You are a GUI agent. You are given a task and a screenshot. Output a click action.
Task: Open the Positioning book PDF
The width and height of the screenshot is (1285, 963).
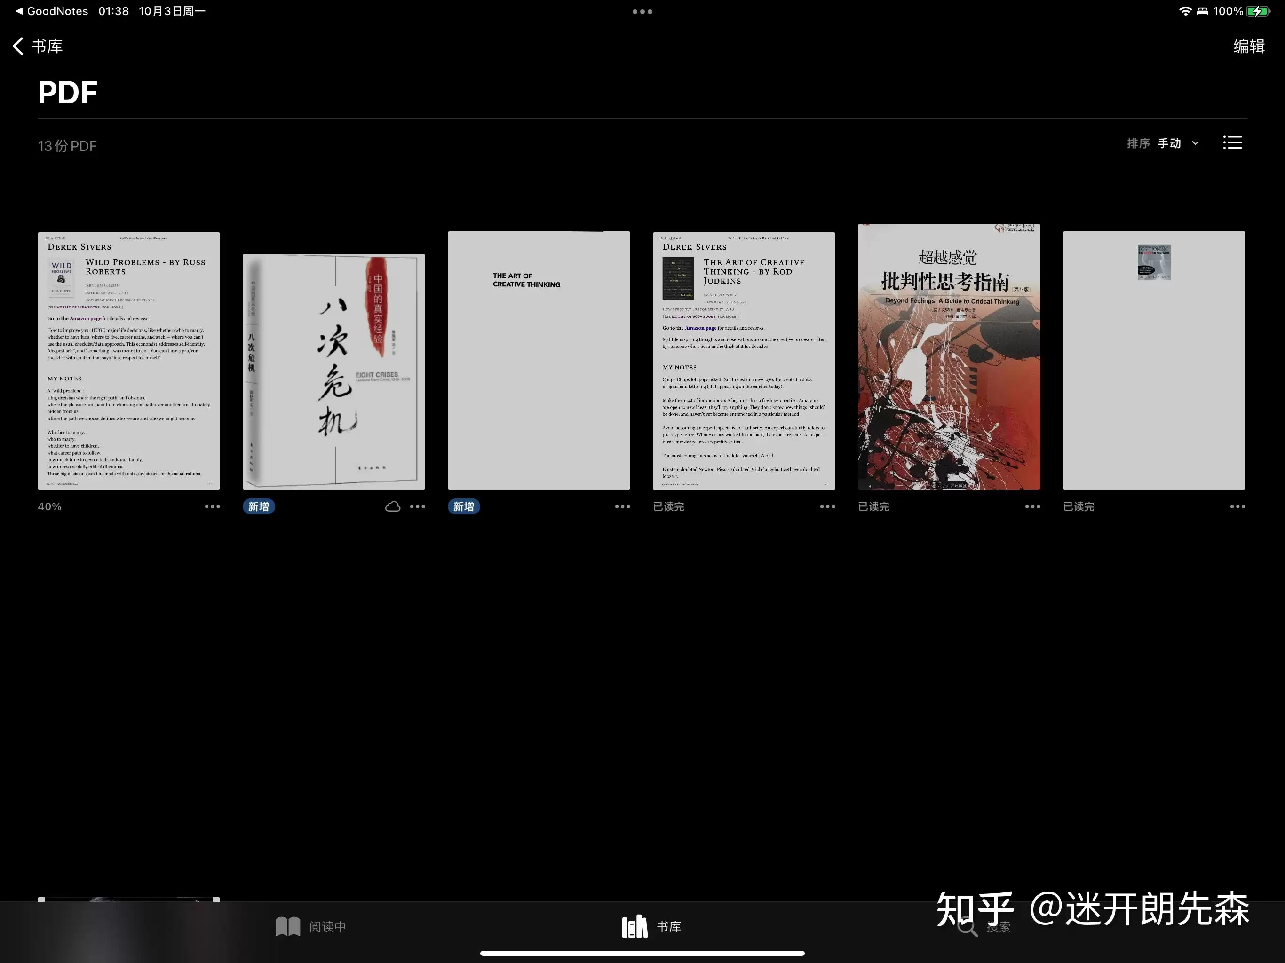1154,361
